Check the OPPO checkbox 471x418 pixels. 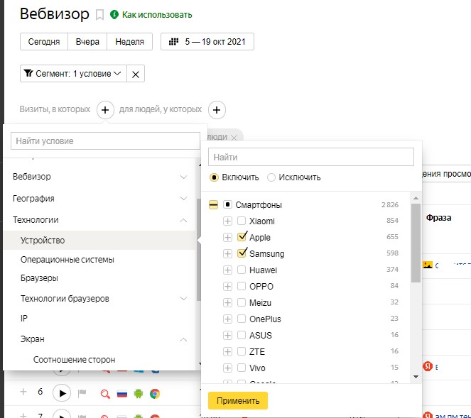pos(242,286)
